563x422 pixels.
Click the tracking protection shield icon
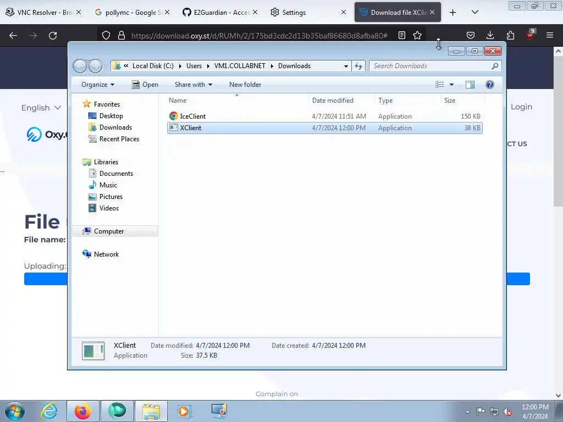pyautogui.click(x=106, y=36)
